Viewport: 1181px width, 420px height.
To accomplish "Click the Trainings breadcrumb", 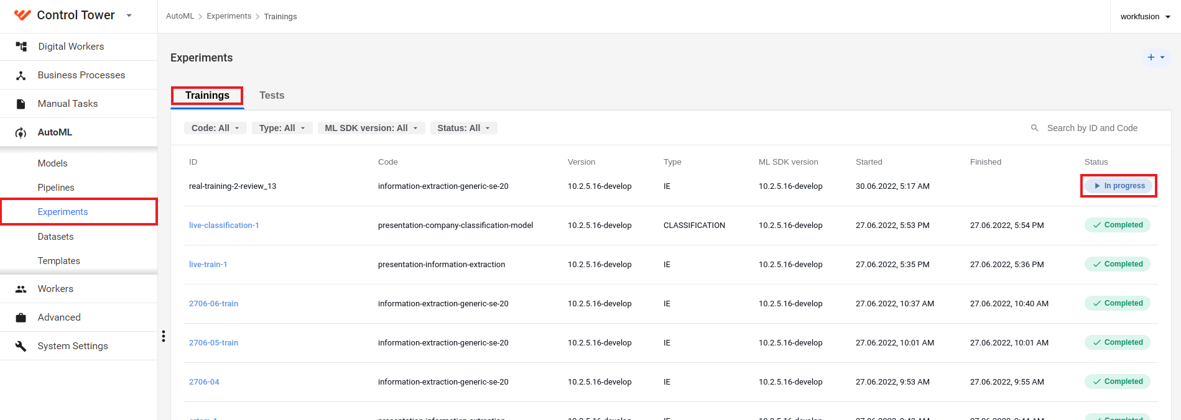I will tap(280, 17).
